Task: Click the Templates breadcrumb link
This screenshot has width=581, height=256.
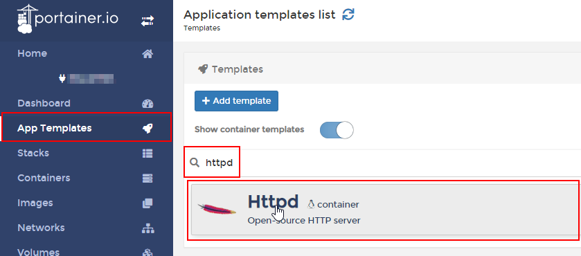Action: point(202,28)
